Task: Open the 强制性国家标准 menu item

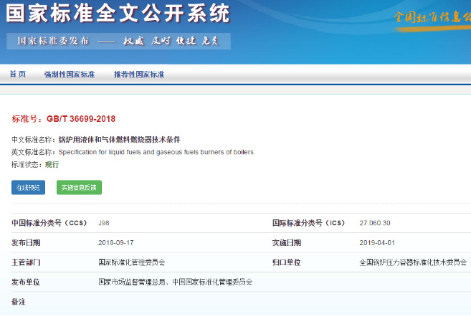Action: point(69,75)
